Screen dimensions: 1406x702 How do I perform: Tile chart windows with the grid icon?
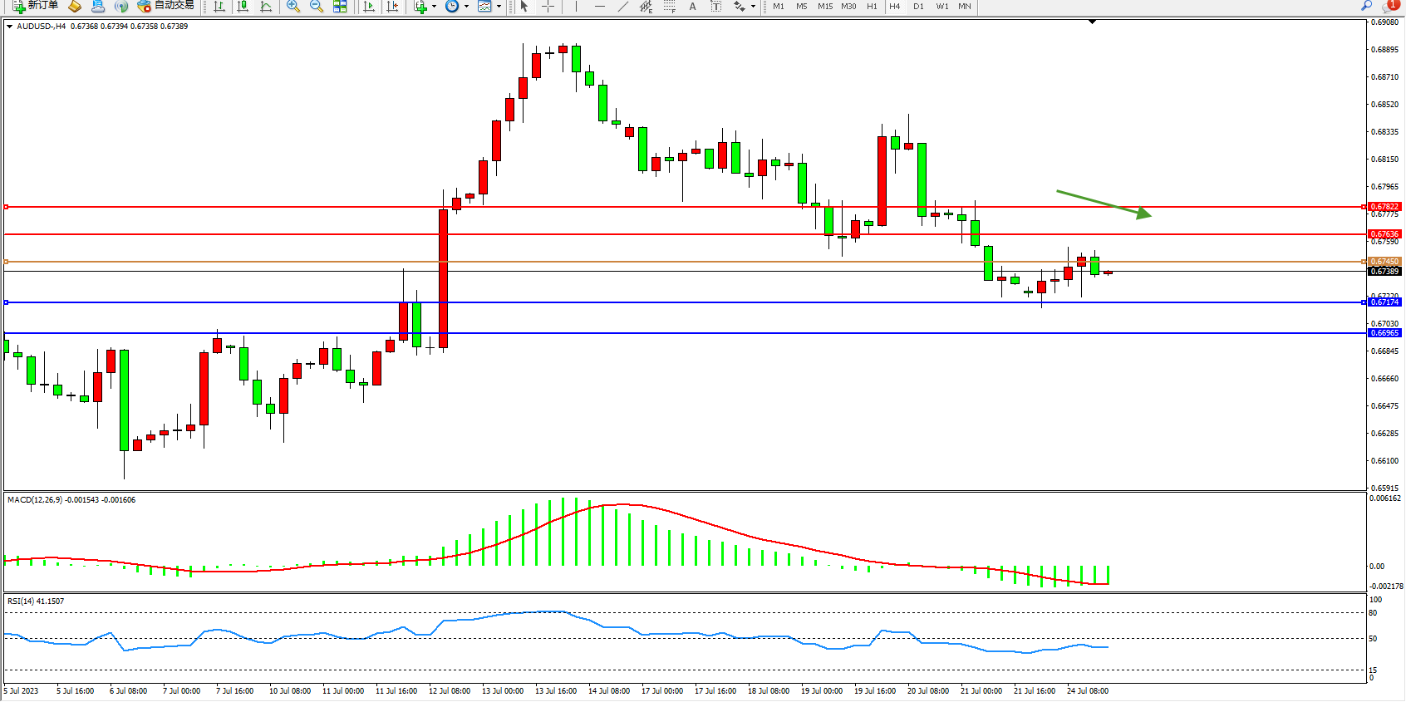tap(340, 7)
